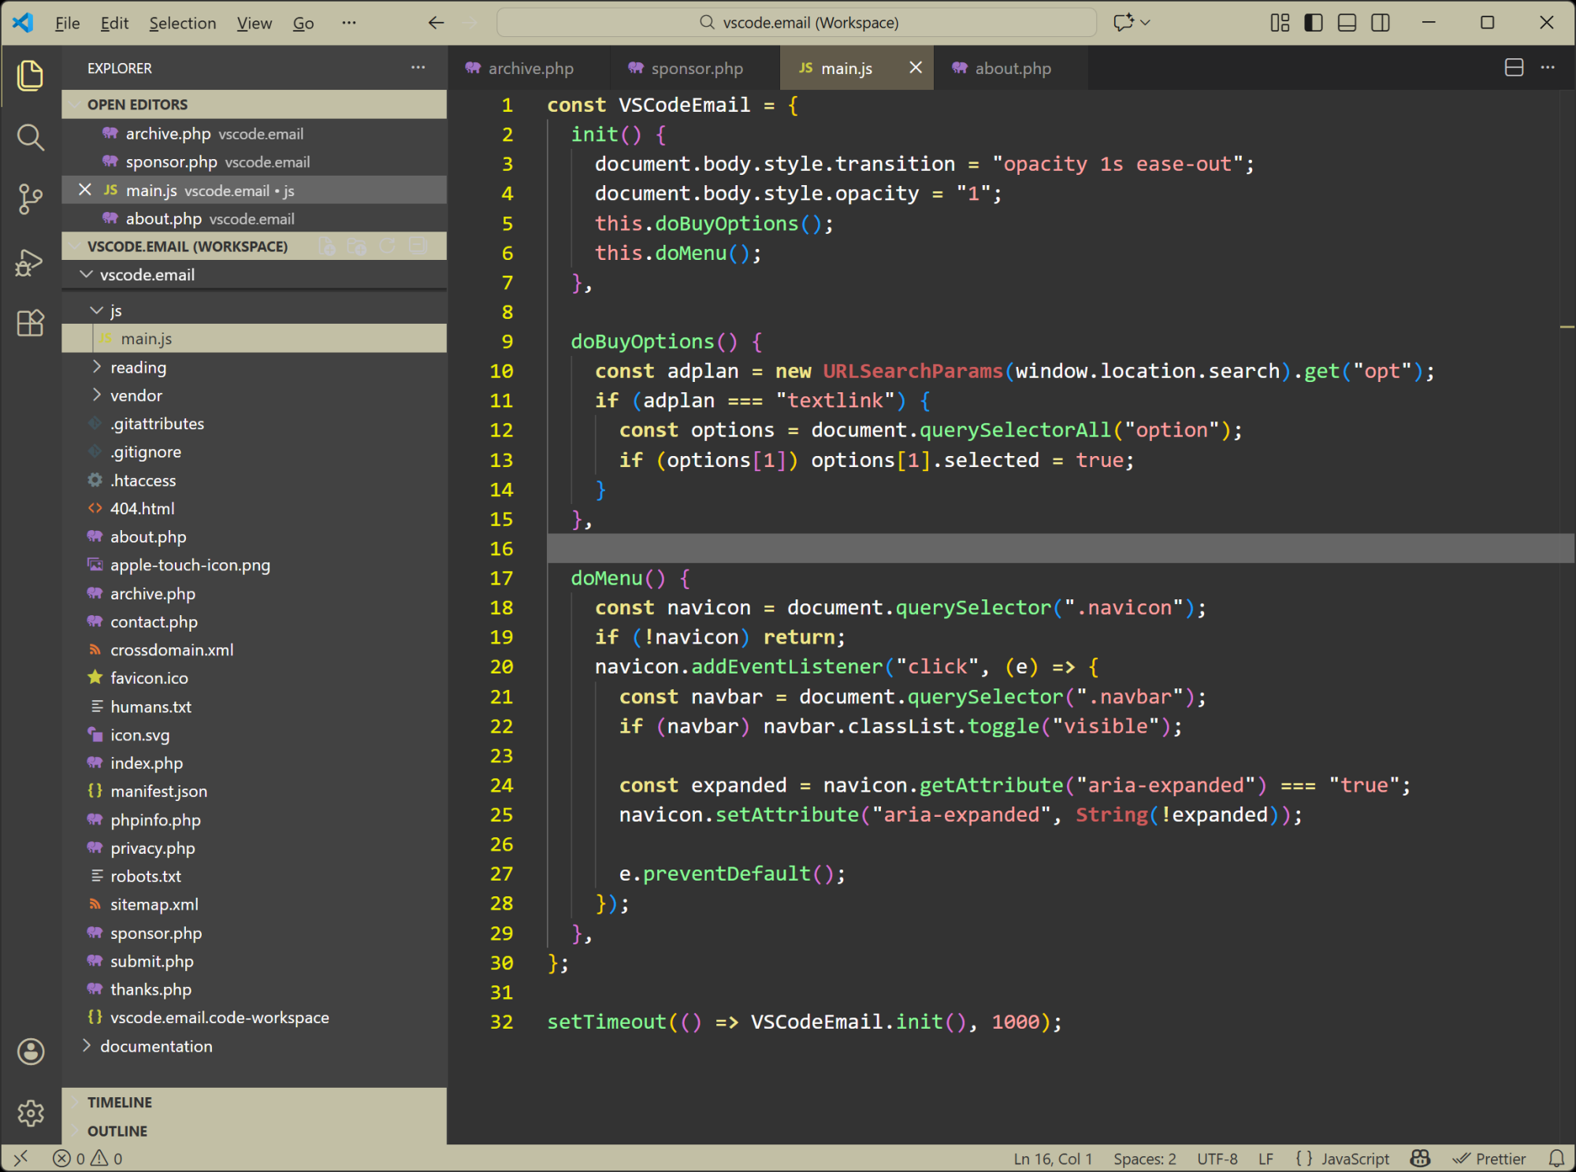Image resolution: width=1576 pixels, height=1172 pixels.
Task: Switch to the sponsor.php tab
Action: point(697,68)
